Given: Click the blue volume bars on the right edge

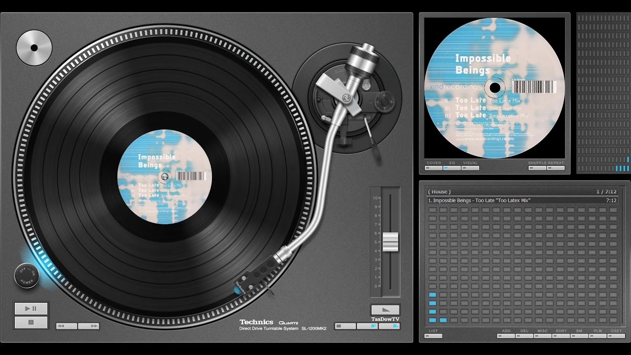Looking at the screenshot, I should [x=622, y=165].
